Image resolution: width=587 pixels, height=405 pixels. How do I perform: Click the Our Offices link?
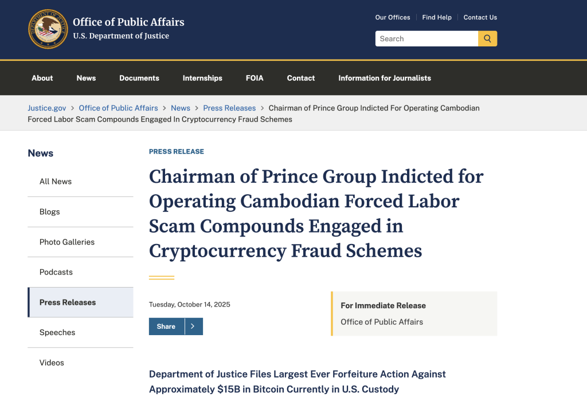point(393,17)
